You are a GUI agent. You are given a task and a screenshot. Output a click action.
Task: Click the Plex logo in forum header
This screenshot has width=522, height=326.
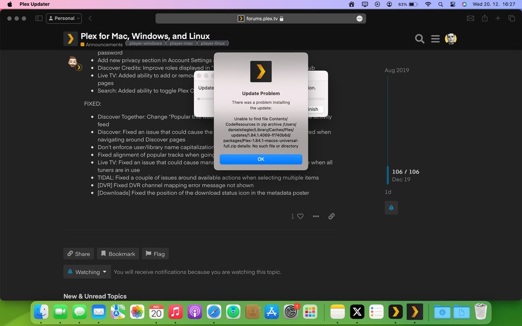coord(71,39)
